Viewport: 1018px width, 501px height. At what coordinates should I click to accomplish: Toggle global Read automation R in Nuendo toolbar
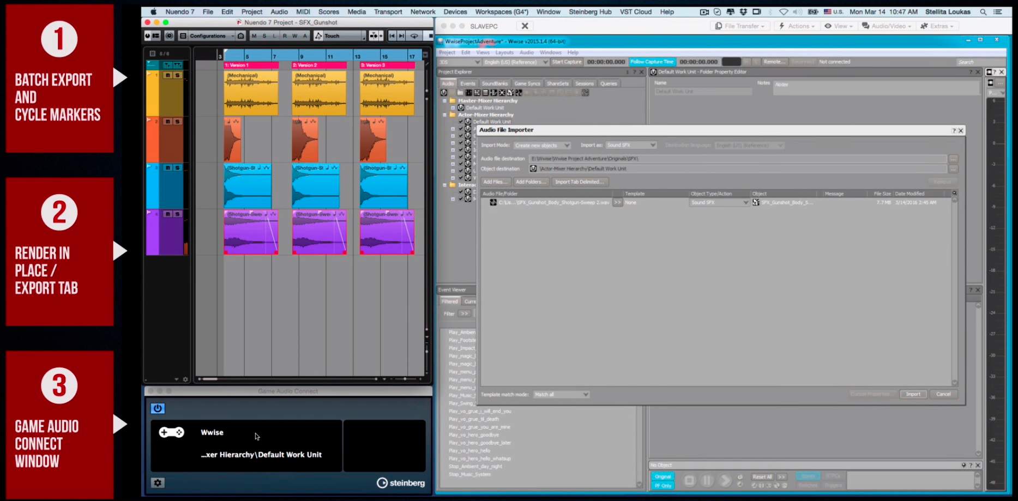[x=285, y=36]
